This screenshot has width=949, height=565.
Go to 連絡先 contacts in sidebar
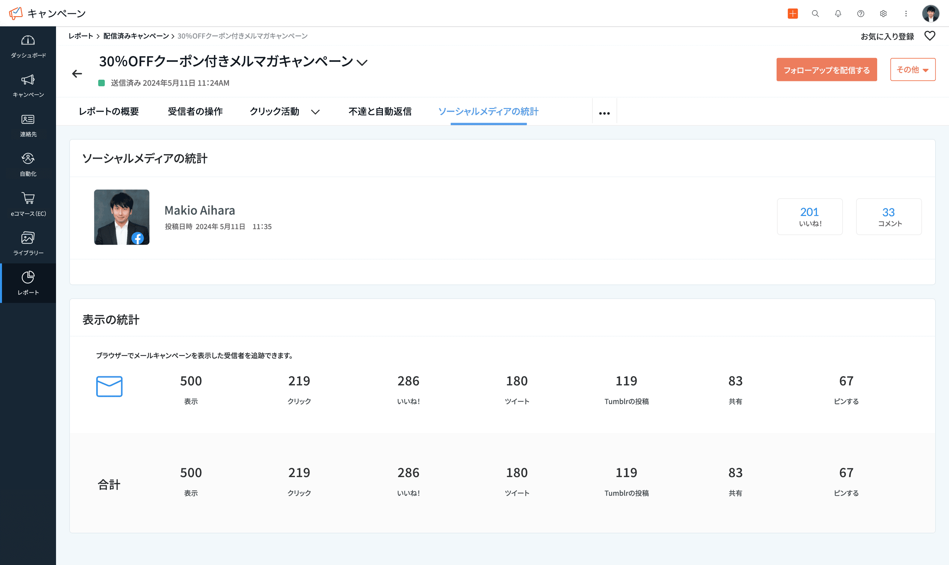28,126
